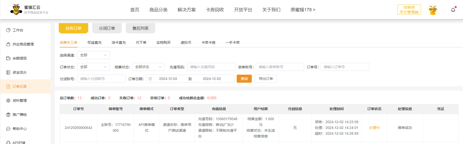
Task: Open 资金流水 in sidebar
Action: pyautogui.click(x=19, y=72)
